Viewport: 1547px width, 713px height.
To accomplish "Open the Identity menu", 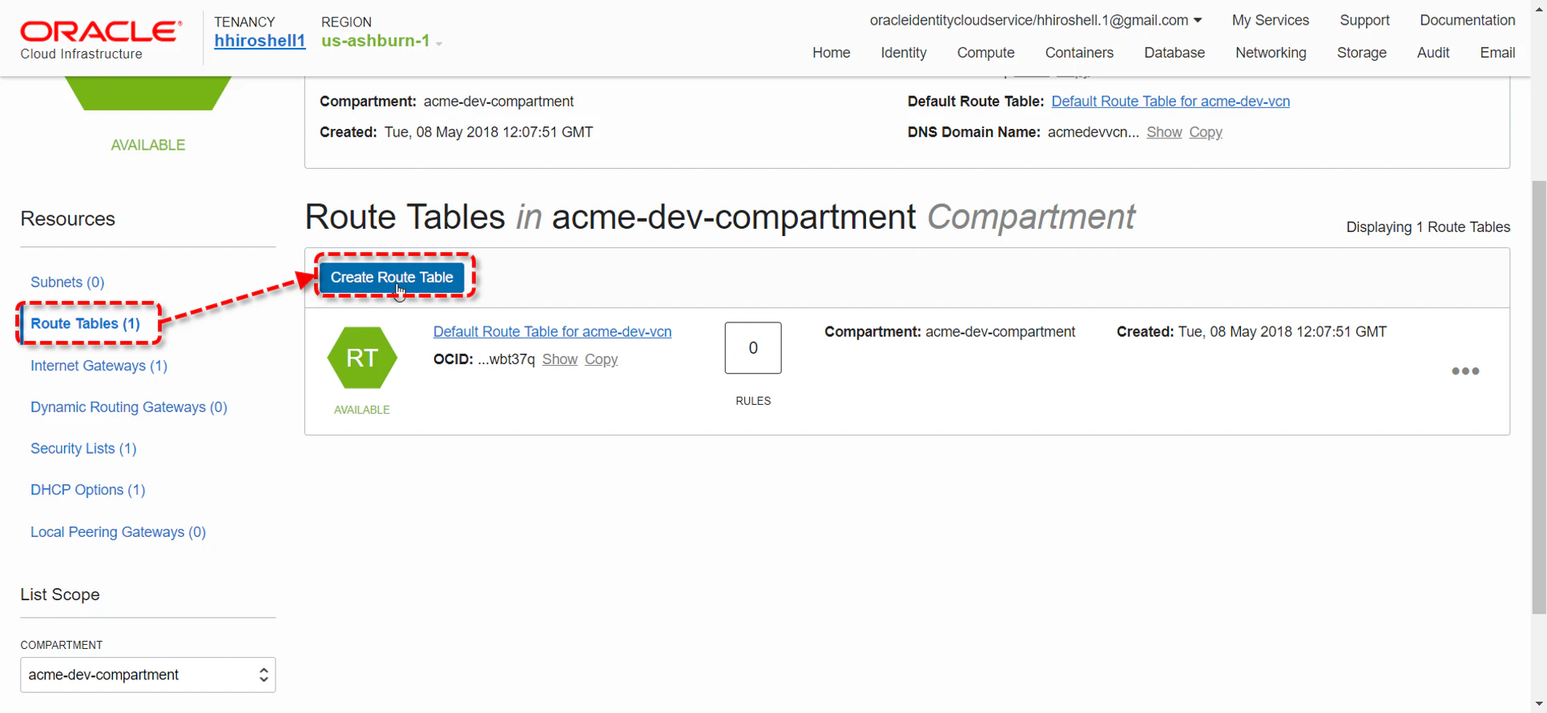I will (x=904, y=53).
